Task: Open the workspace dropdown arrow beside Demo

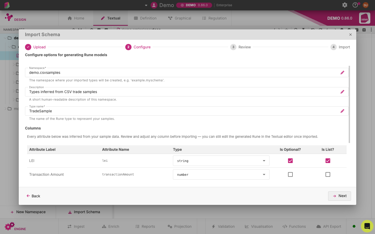Action: [146, 5]
